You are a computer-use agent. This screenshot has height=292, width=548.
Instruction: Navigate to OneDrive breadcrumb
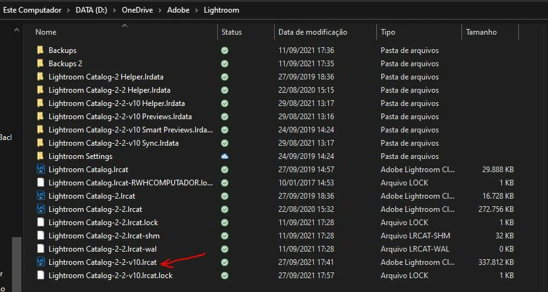coord(138,10)
